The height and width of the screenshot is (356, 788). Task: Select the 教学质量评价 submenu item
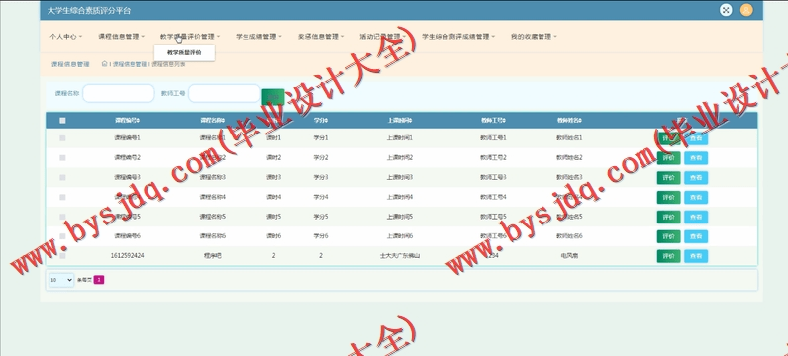tap(184, 52)
